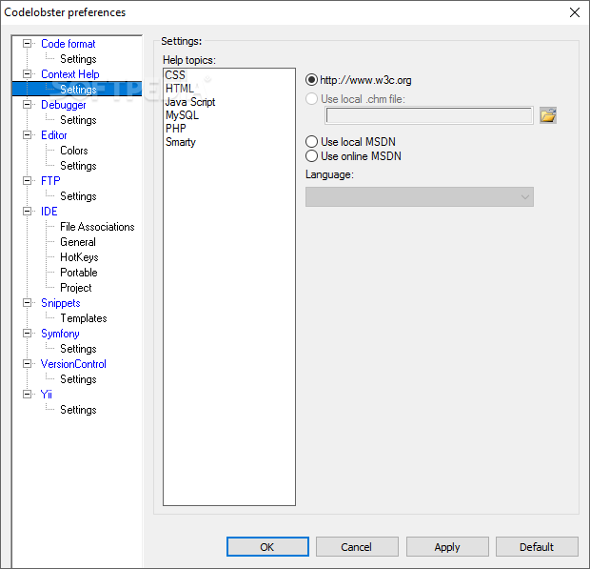590x569 pixels.
Task: Select PHP in Help topics list
Action: tap(176, 129)
